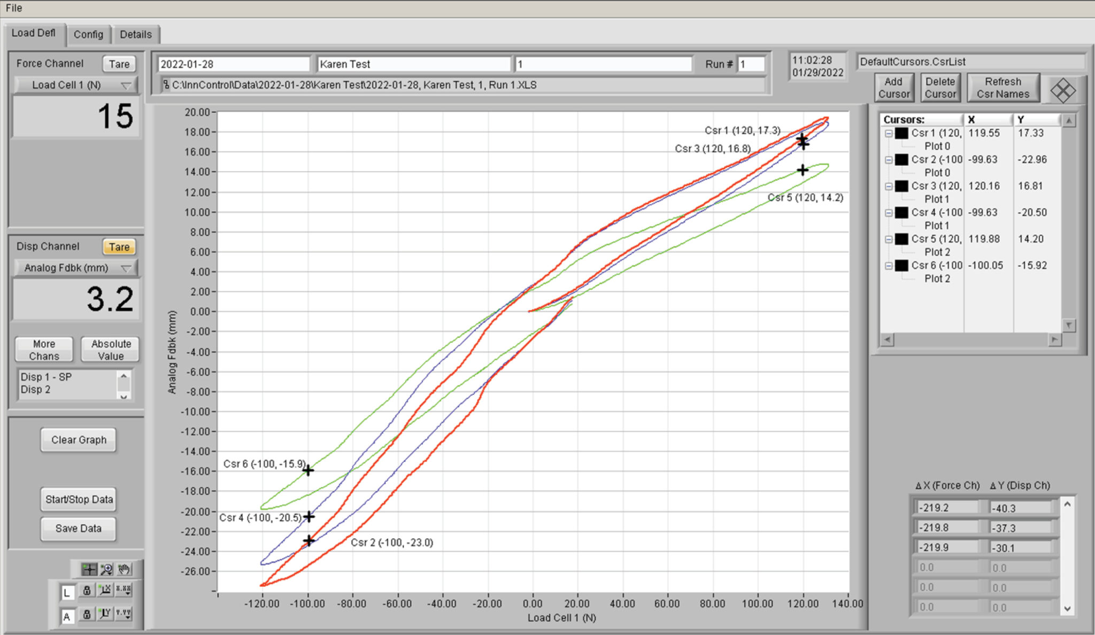Viewport: 1095px width, 635px height.
Task: Click the Add Cursor button
Action: (893, 88)
